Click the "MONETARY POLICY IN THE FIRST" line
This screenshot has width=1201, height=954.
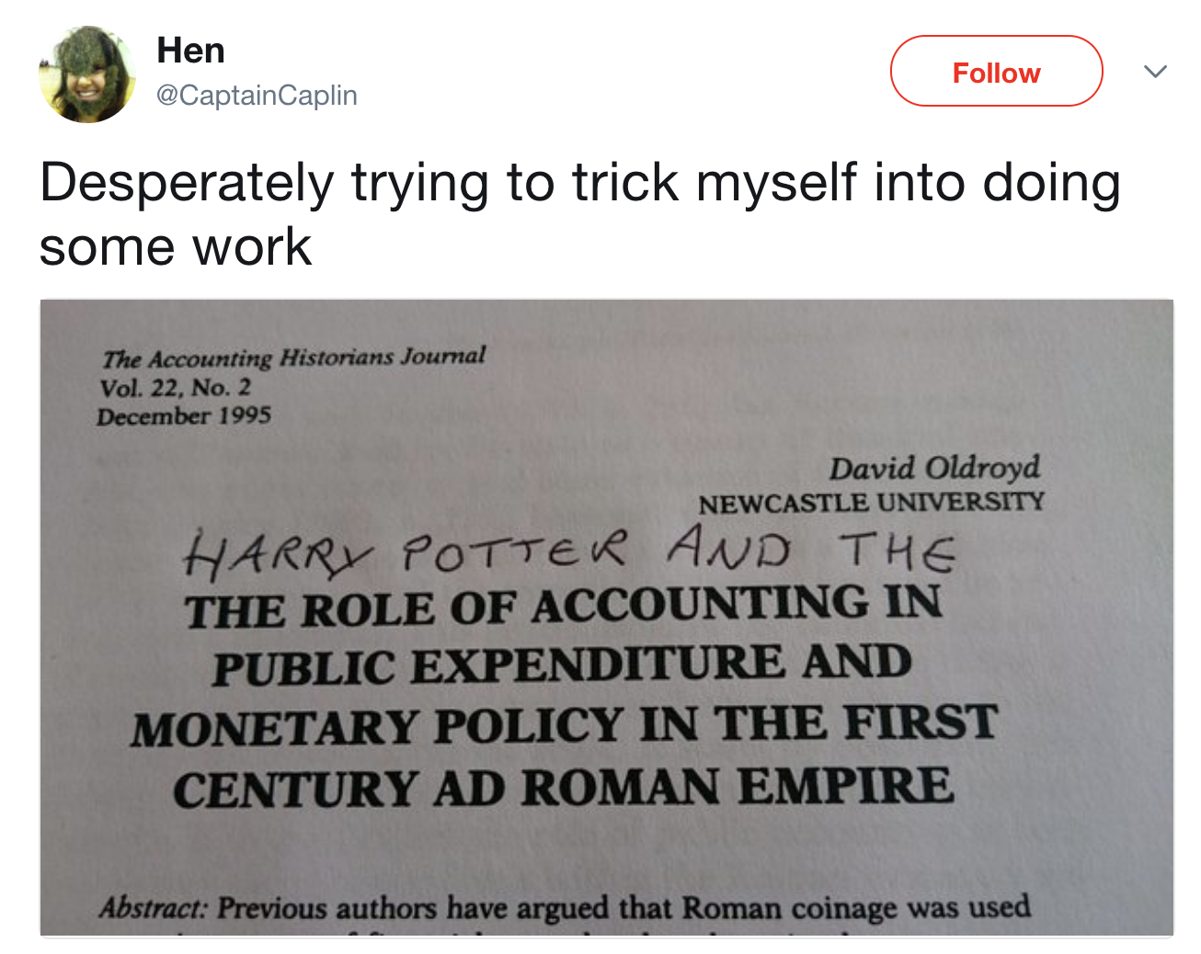(564, 725)
